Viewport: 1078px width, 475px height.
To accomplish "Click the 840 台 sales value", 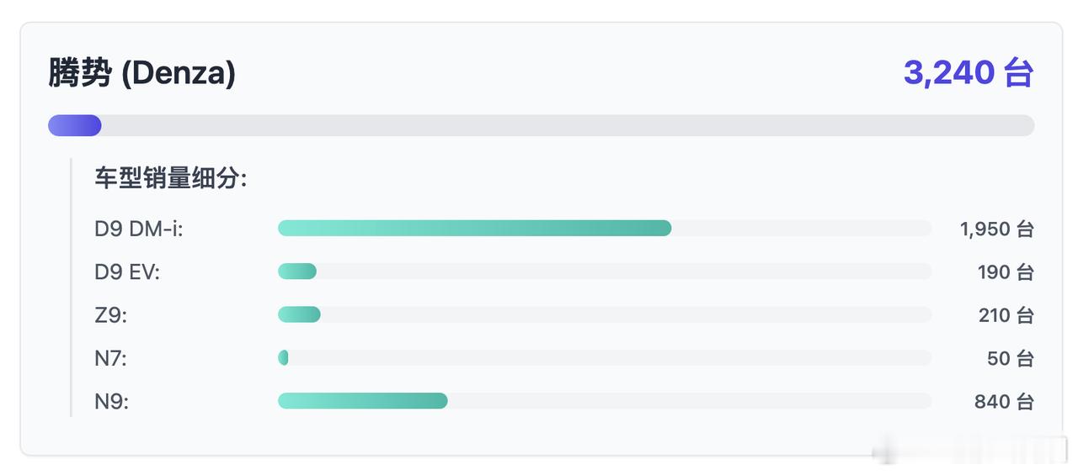I will pos(1004,402).
